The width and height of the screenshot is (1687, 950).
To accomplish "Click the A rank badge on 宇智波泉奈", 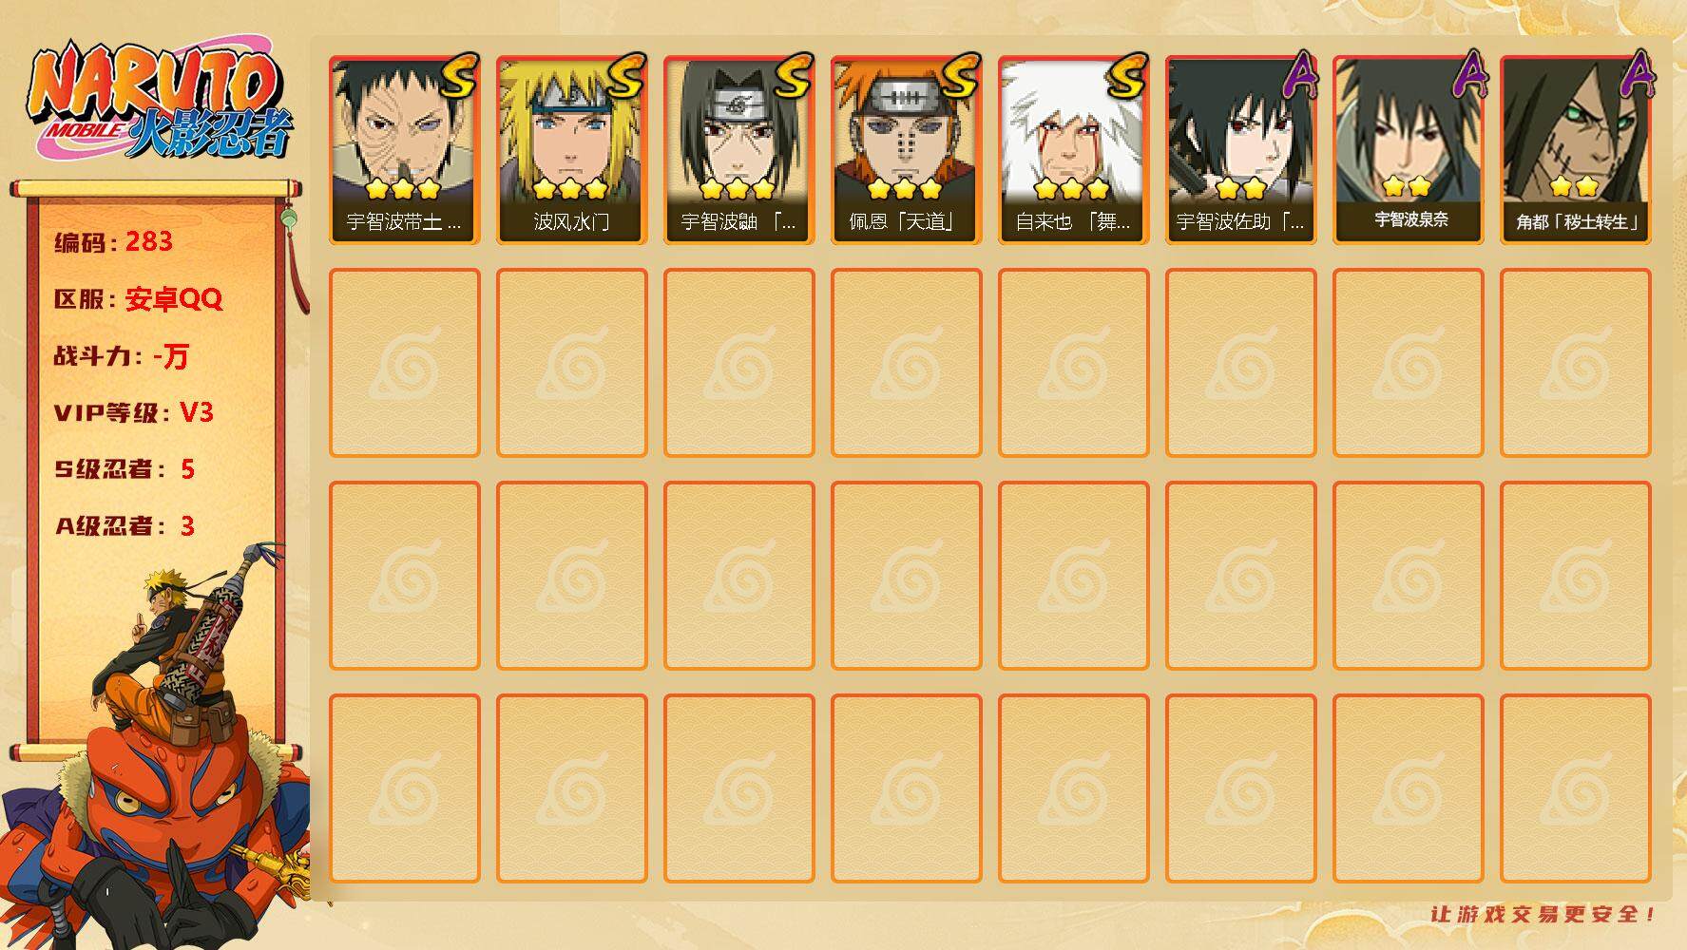I will click(1469, 74).
